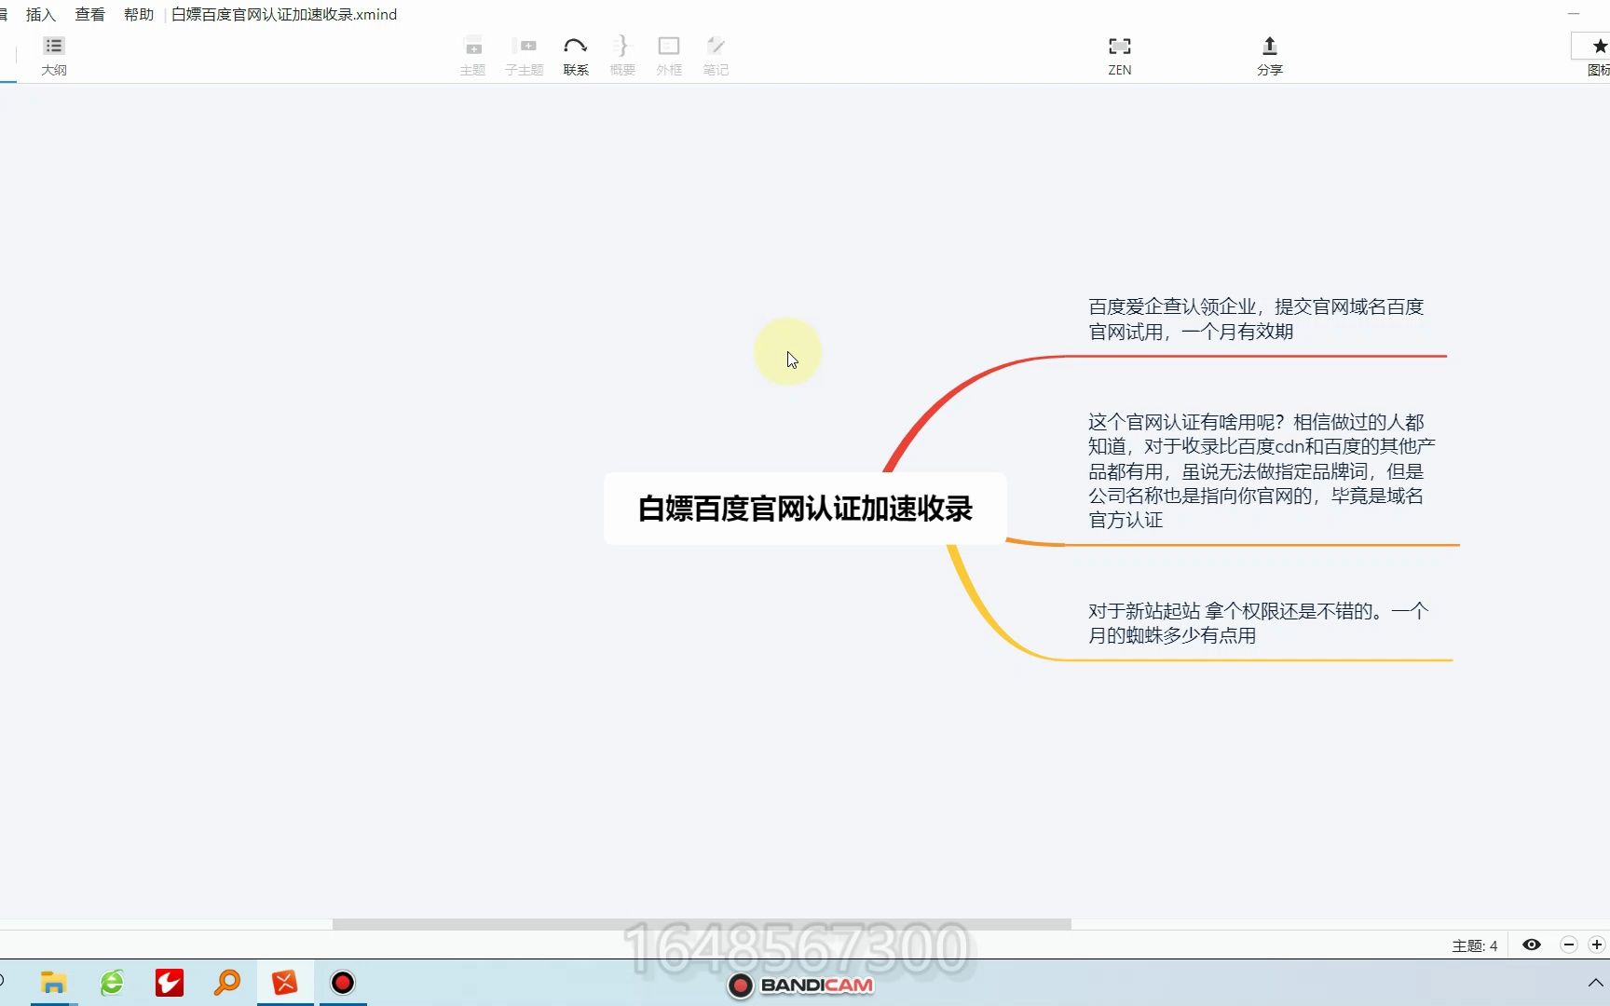Click the 子主题 subtopic icon
1610x1006 pixels.
(525, 56)
